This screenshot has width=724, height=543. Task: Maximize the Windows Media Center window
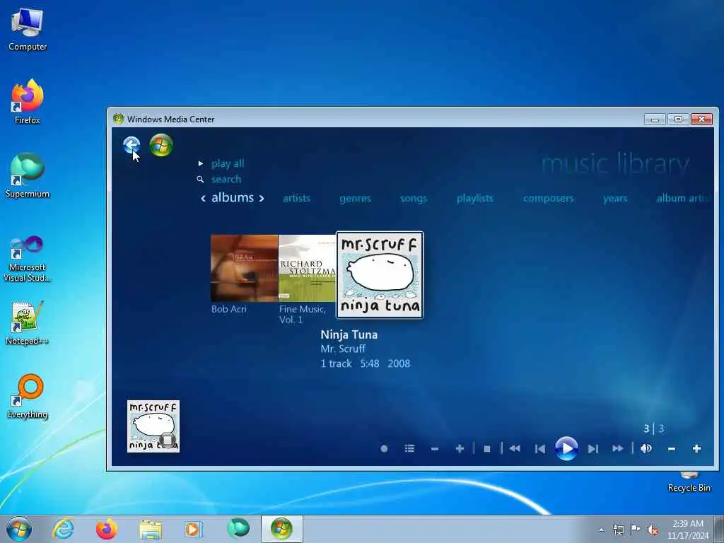point(678,119)
